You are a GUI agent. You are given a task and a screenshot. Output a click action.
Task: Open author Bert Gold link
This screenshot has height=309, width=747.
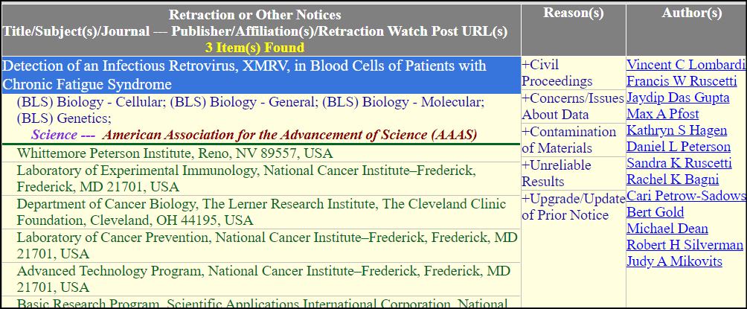[x=653, y=212]
